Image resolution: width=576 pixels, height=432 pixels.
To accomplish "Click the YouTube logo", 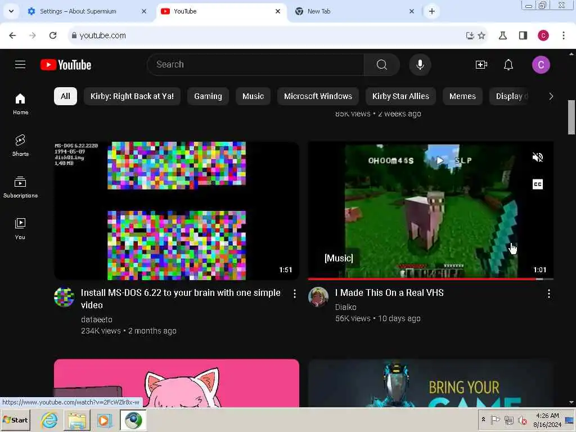I will coord(66,65).
